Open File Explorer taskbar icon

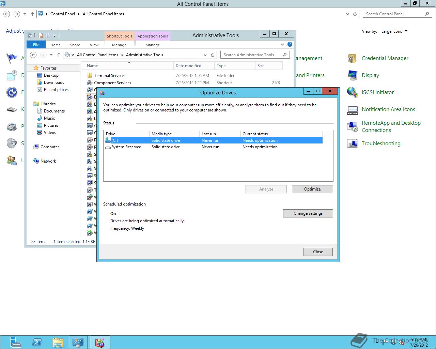click(58, 342)
